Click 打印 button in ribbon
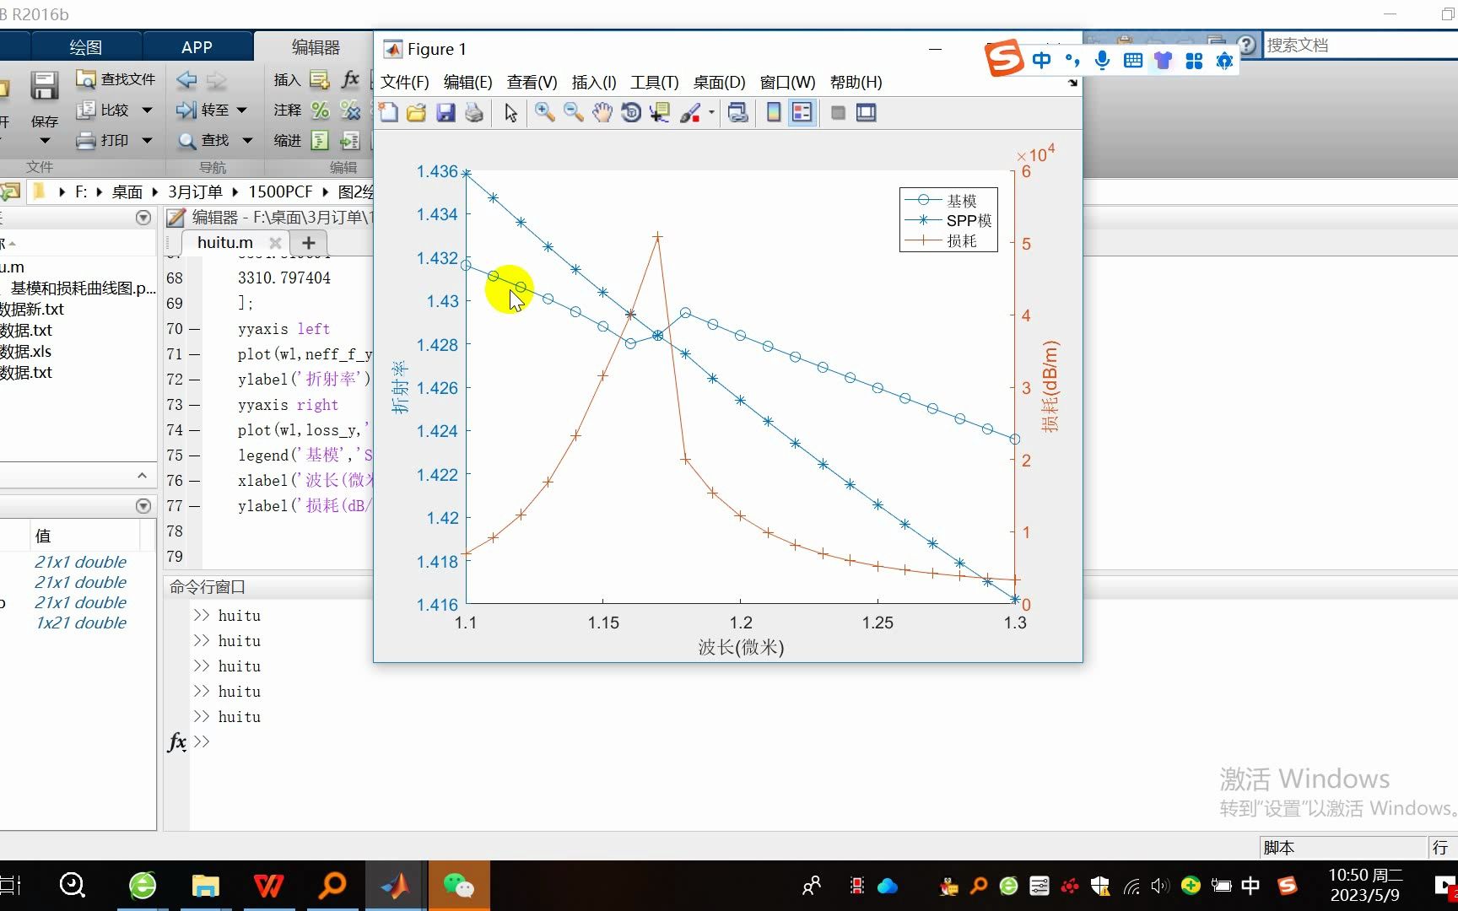Image resolution: width=1458 pixels, height=911 pixels. [103, 140]
